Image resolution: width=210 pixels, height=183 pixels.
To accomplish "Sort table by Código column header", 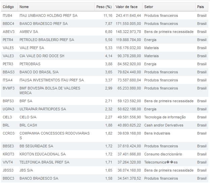I will [8, 7].
